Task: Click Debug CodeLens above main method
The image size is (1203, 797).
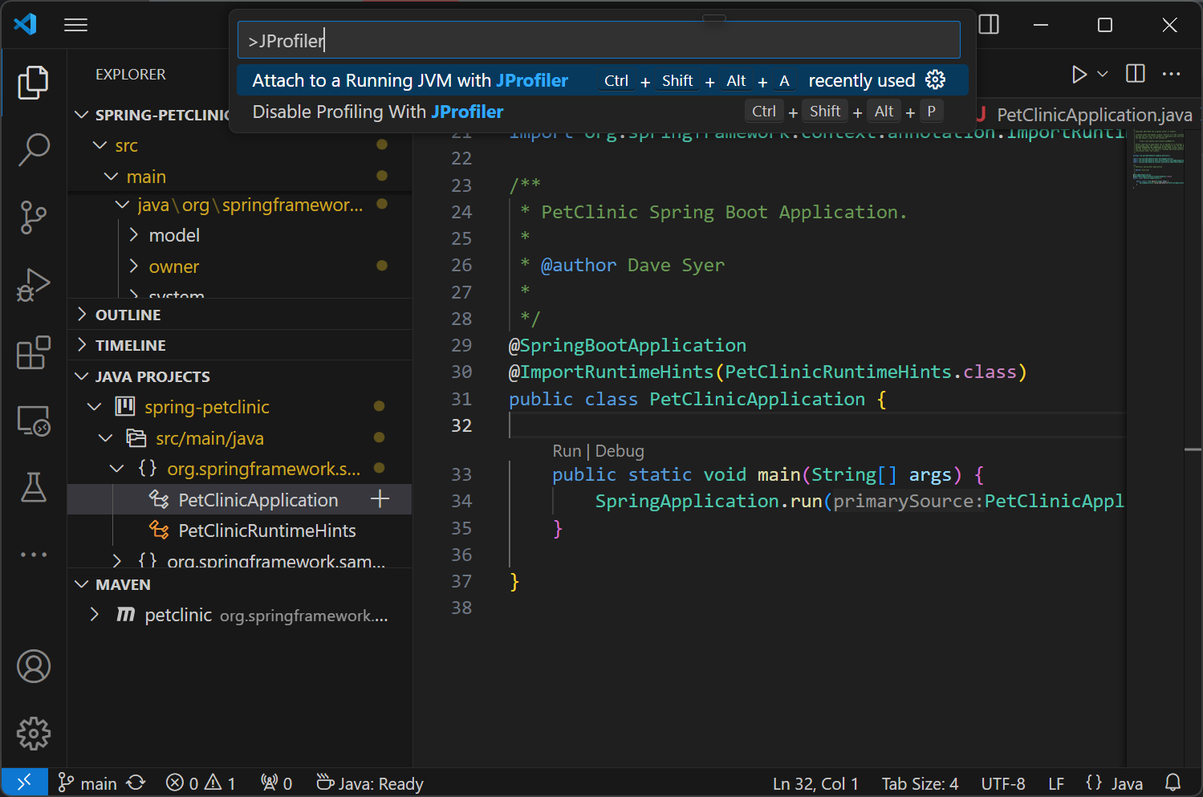Action: 620,451
